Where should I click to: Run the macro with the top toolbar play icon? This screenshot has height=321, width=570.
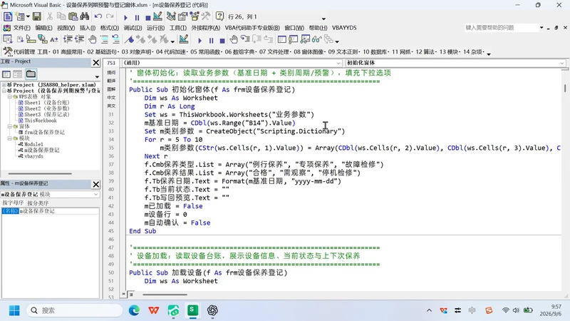click(x=125, y=17)
